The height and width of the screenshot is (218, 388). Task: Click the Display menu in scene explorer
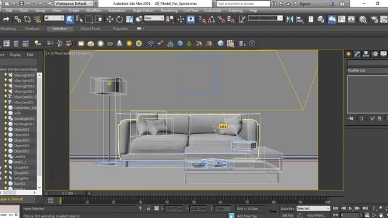click(15, 54)
